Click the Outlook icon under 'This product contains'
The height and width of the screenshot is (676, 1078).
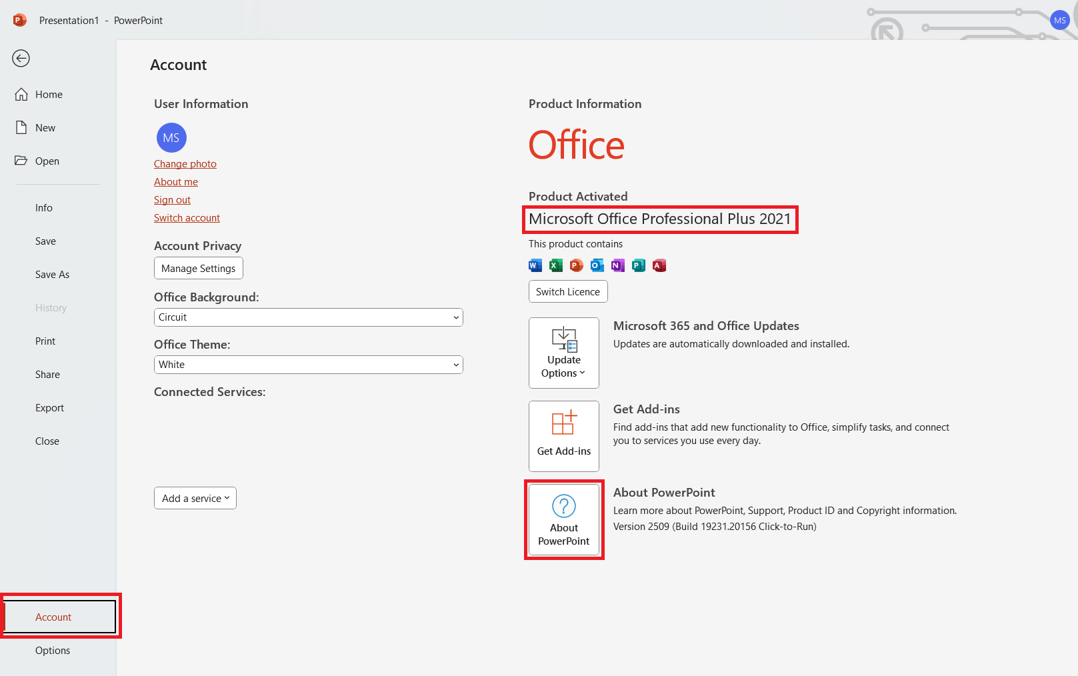click(x=597, y=265)
